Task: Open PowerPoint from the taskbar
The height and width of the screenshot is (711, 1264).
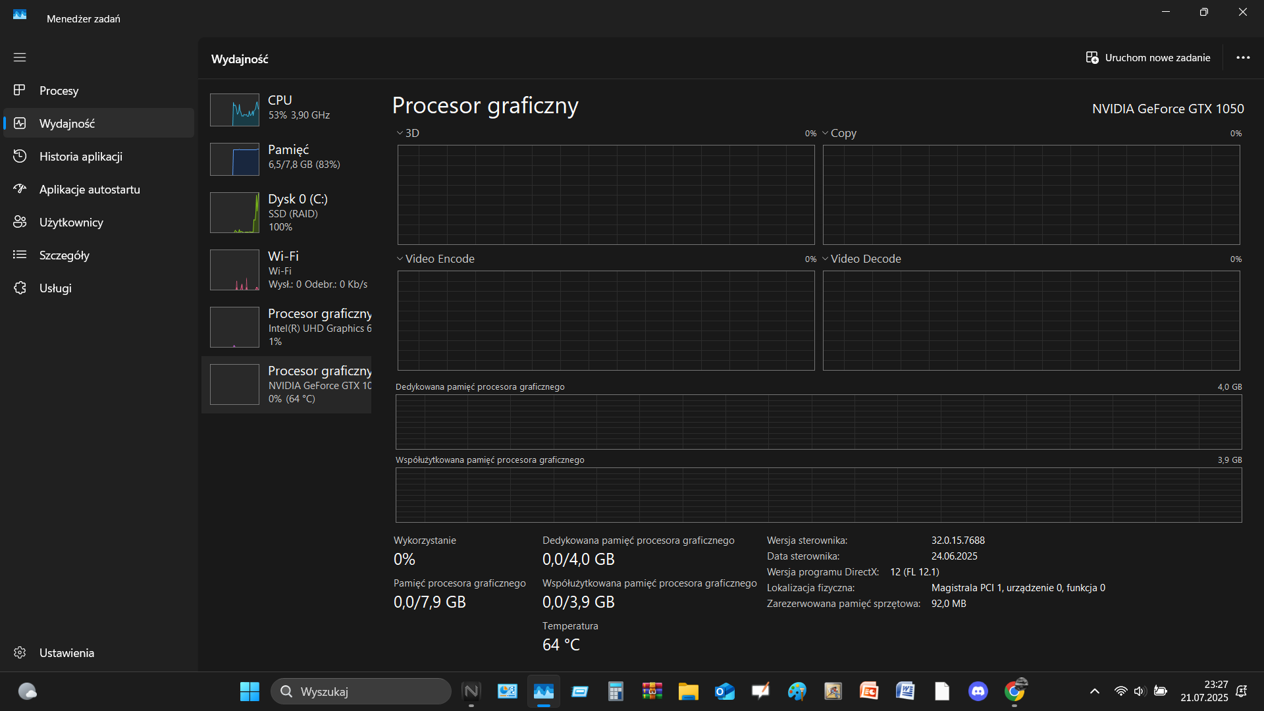Action: pos(869,691)
